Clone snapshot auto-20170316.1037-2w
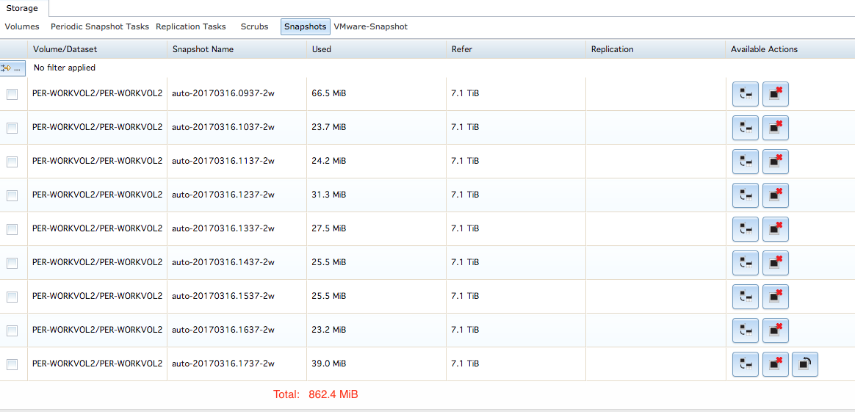 (x=746, y=128)
